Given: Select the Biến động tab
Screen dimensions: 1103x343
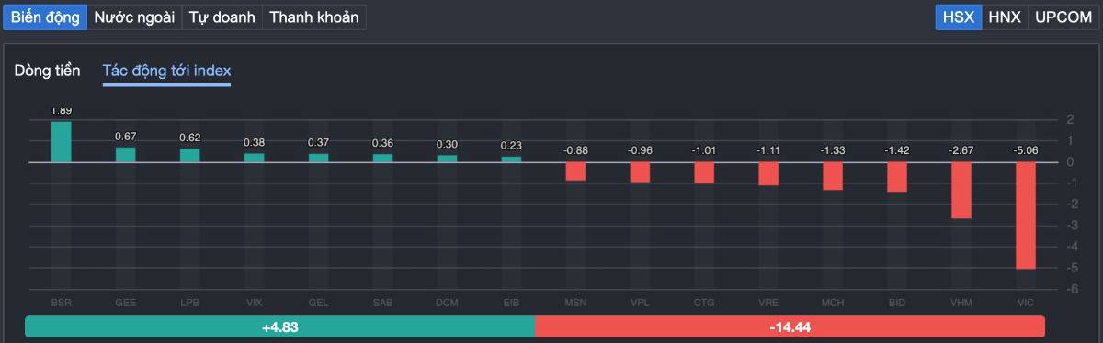Looking at the screenshot, I should click(x=45, y=17).
